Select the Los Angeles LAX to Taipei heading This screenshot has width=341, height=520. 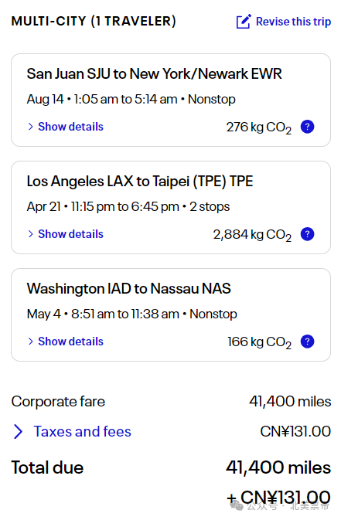point(140,182)
